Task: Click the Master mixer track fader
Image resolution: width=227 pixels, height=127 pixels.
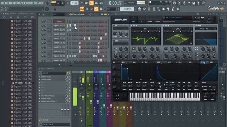Action: [x=83, y=98]
